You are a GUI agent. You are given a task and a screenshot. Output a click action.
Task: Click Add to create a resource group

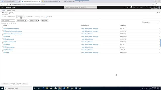pos(4,17)
